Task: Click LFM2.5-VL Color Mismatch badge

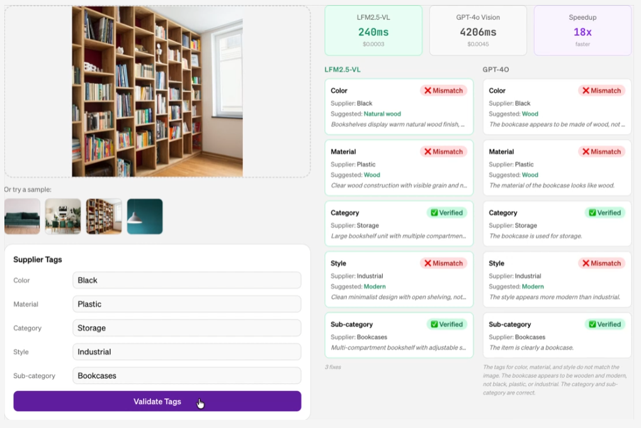Action: pyautogui.click(x=444, y=91)
